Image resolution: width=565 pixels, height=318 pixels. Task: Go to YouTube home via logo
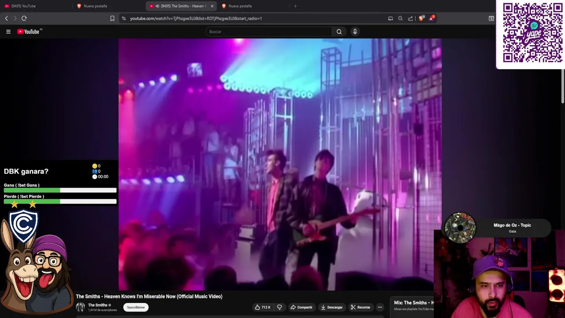click(x=29, y=31)
